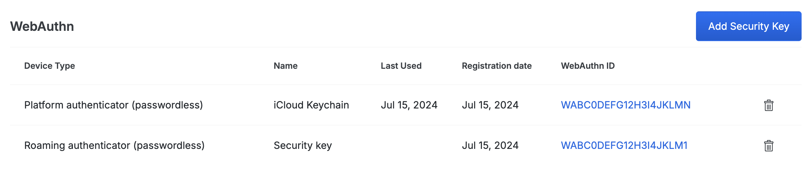Click the WebAuthn section heading
Screen dimensions: 808x173
(42, 26)
